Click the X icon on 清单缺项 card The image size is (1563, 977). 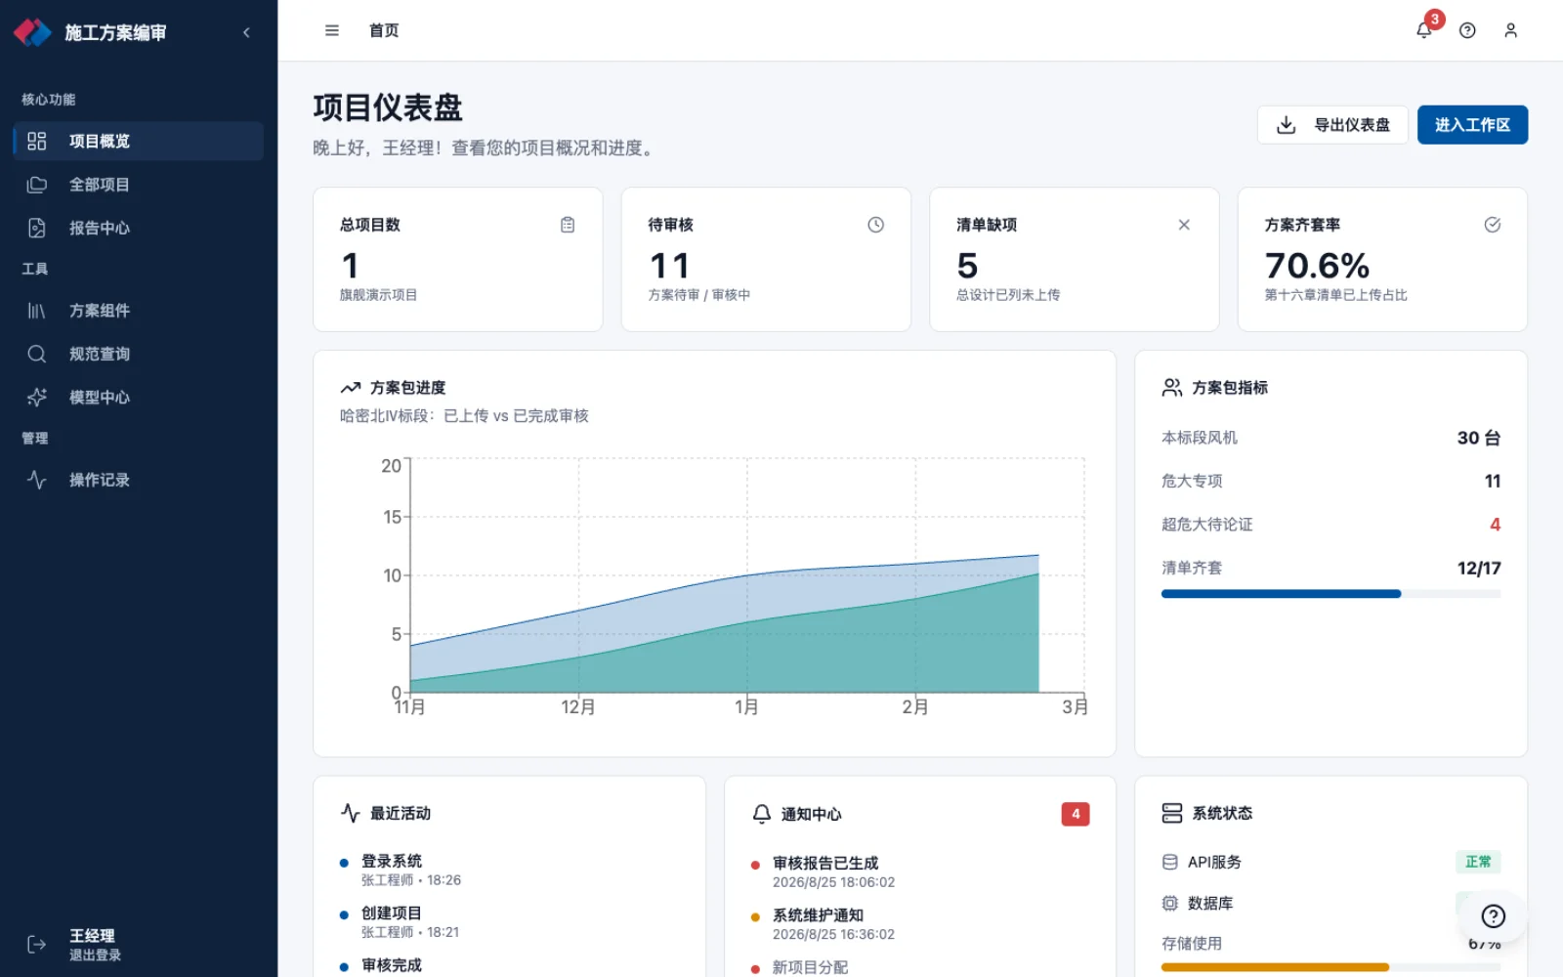point(1184,225)
